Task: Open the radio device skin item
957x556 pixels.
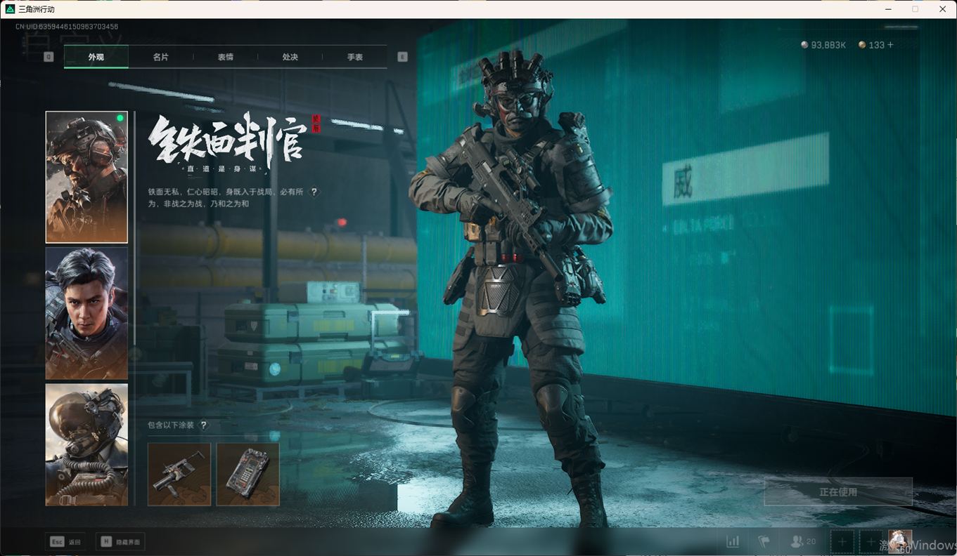Action: [248, 474]
